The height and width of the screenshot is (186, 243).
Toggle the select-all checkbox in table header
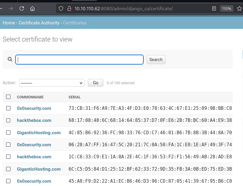point(8,97)
